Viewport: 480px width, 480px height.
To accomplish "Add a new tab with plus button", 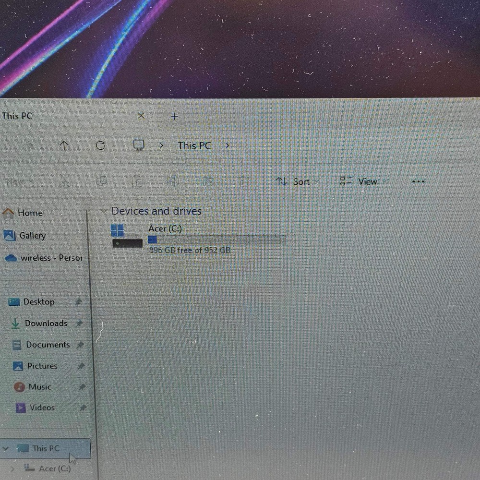I will point(174,116).
